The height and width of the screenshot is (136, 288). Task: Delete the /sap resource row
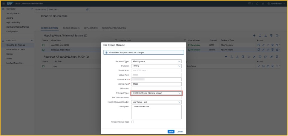click(x=272, y=66)
